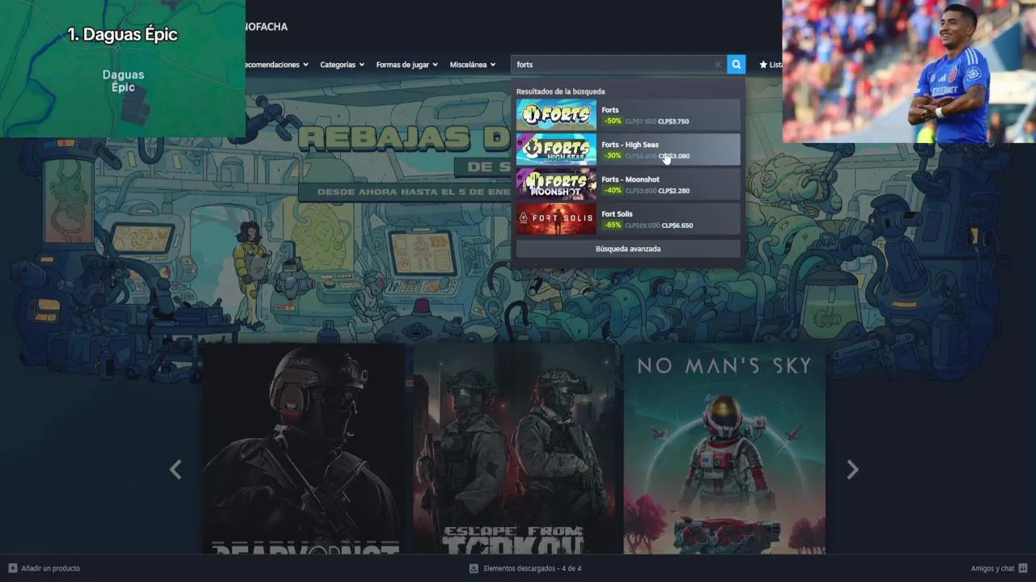Image resolution: width=1036 pixels, height=582 pixels.
Task: Click the Fort Solis thumbnail image
Action: coord(556,219)
